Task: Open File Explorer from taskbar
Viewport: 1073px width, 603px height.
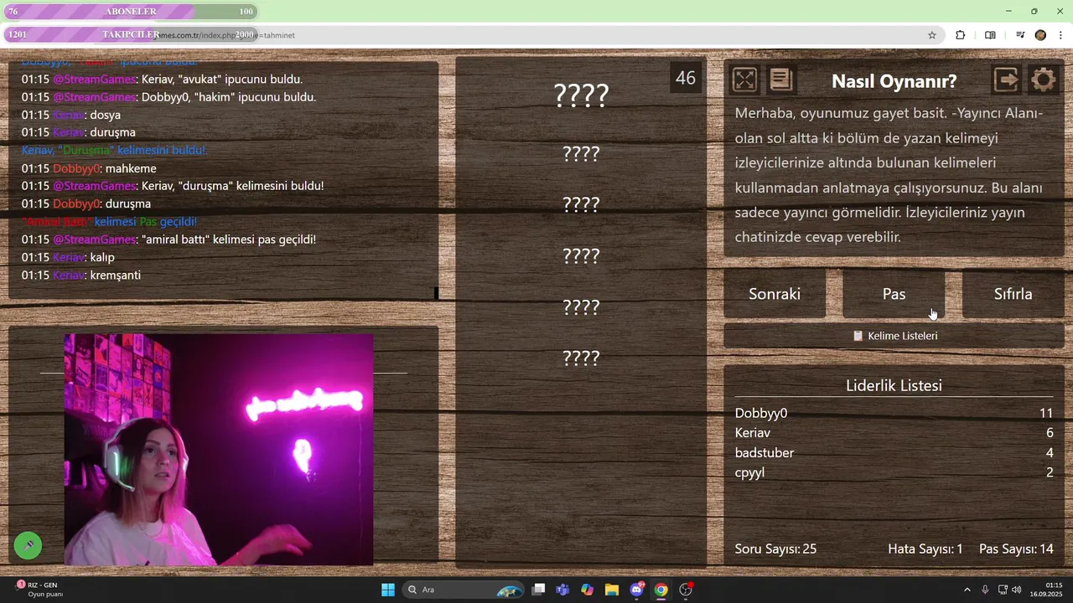Action: pos(612,590)
